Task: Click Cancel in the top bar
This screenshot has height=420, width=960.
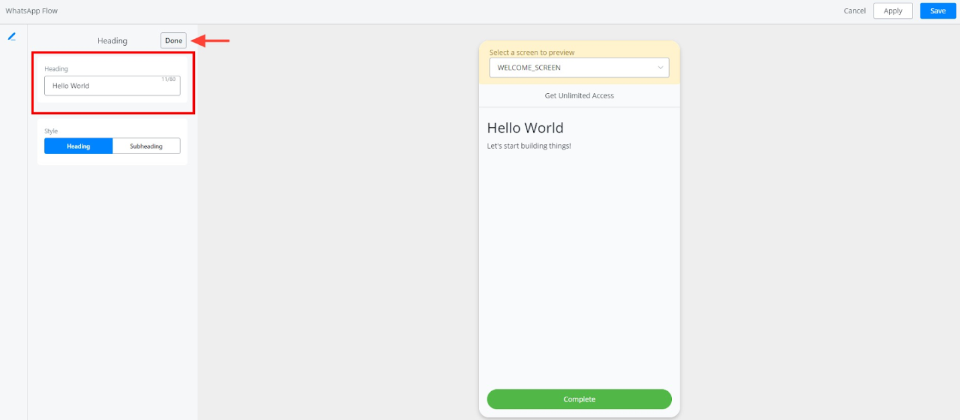Action: click(x=854, y=11)
